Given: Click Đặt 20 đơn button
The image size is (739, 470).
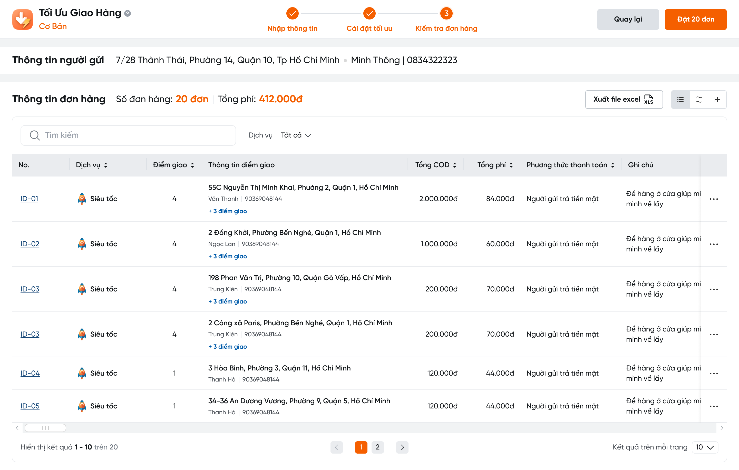Looking at the screenshot, I should (695, 19).
